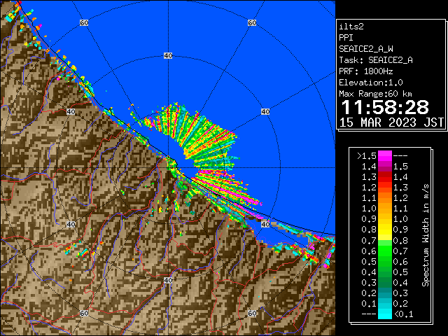Click the 'Max Range:60 km' line
Image resolution: width=448 pixels, height=336 pixels.
[x=375, y=94]
